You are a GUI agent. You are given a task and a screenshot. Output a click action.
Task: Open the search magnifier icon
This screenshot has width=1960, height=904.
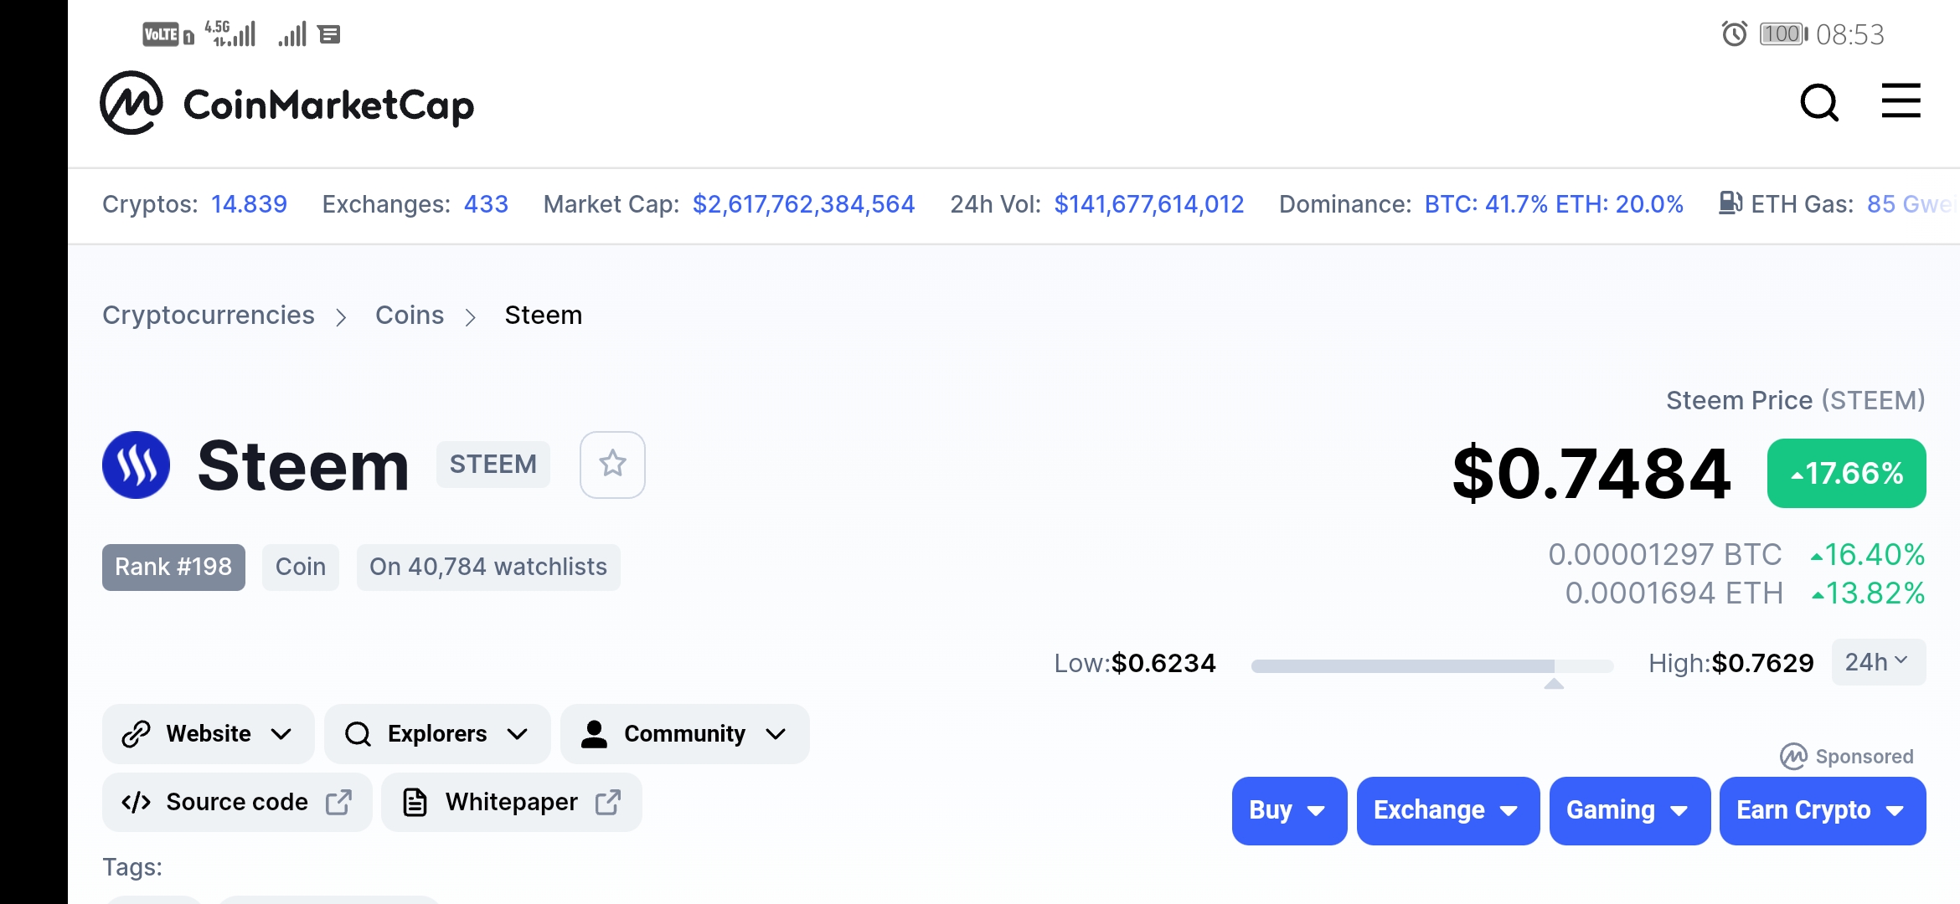click(1819, 102)
